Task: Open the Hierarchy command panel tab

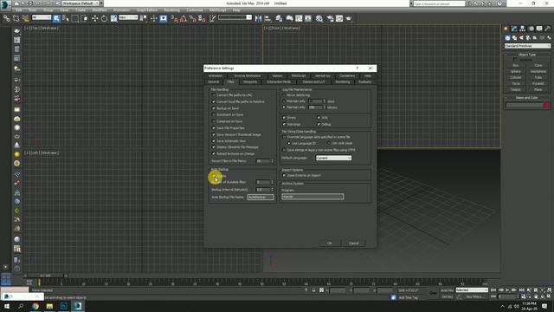Action: pos(523,29)
